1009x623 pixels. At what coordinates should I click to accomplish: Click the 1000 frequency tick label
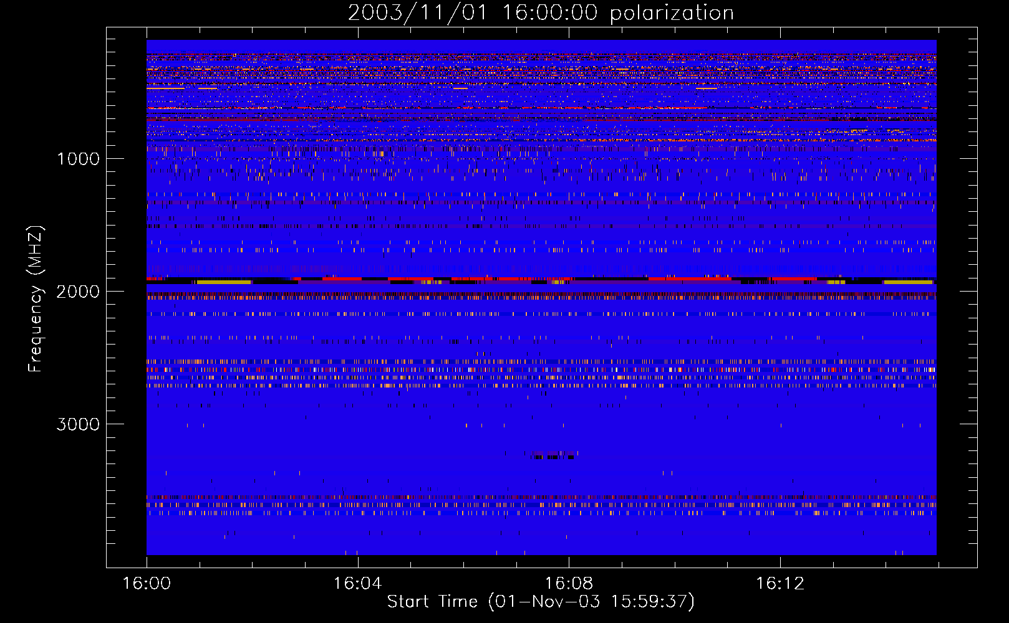click(x=78, y=159)
